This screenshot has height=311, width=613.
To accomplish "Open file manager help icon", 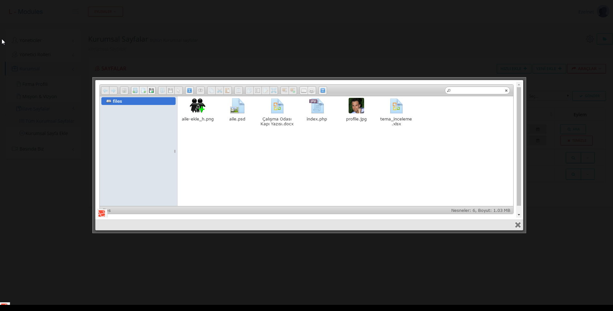I will coord(322,90).
